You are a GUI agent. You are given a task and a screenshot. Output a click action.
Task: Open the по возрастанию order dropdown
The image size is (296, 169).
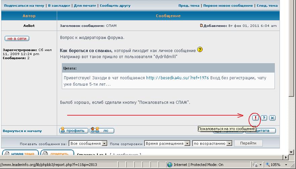tap(212, 143)
